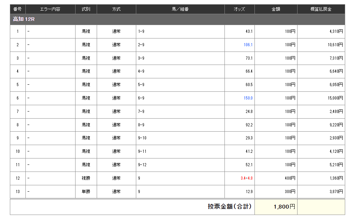The height and width of the screenshot is (216, 360).
Task: Select the 複勝 bet type cell
Action: (86, 178)
